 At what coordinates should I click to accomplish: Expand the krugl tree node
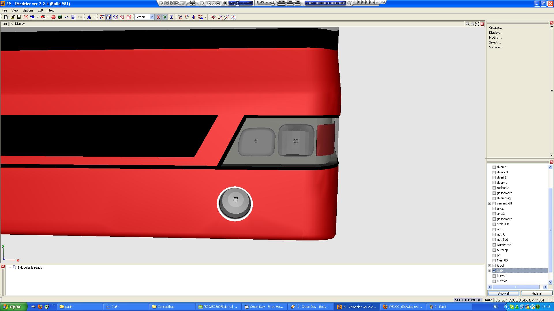pos(490,266)
